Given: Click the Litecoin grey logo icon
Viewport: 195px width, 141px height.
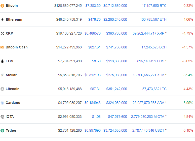Looking at the screenshot, I should pos(2,89).
